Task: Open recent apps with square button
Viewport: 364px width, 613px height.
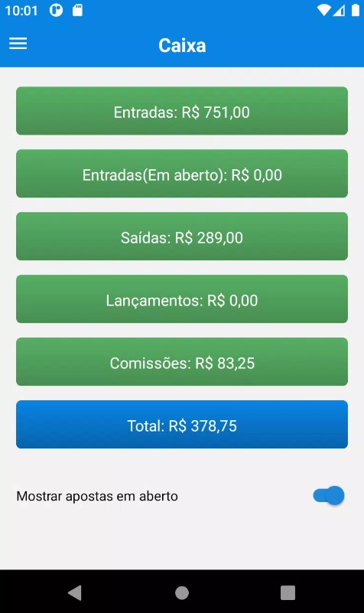Action: [x=288, y=592]
